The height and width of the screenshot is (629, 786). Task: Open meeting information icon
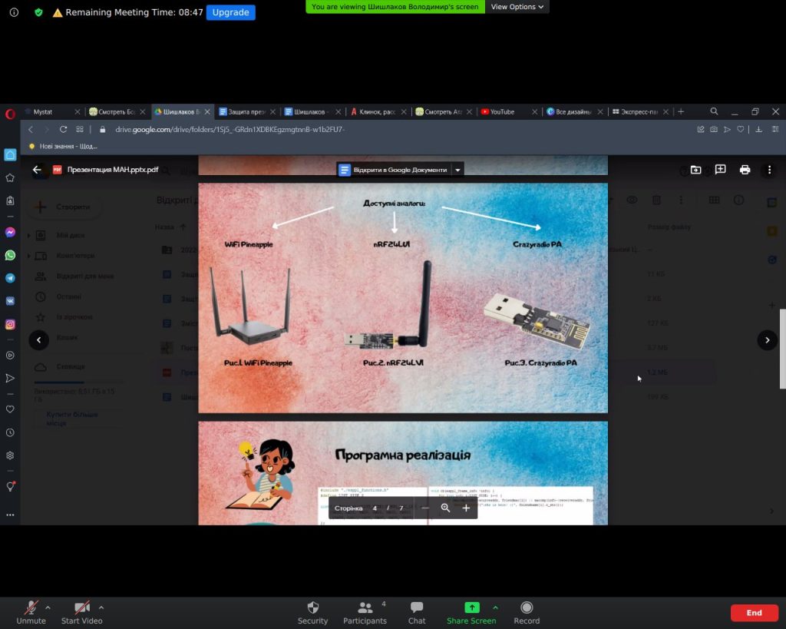(x=14, y=12)
